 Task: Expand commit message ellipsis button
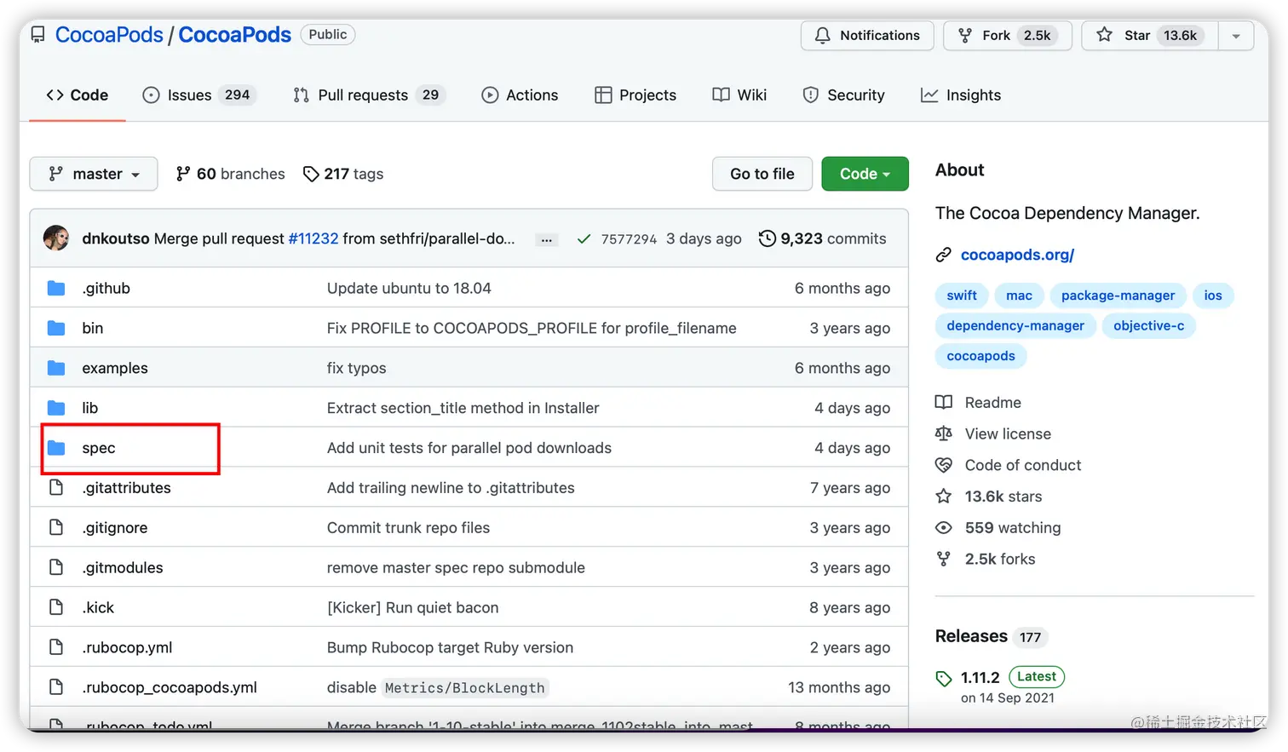point(547,240)
